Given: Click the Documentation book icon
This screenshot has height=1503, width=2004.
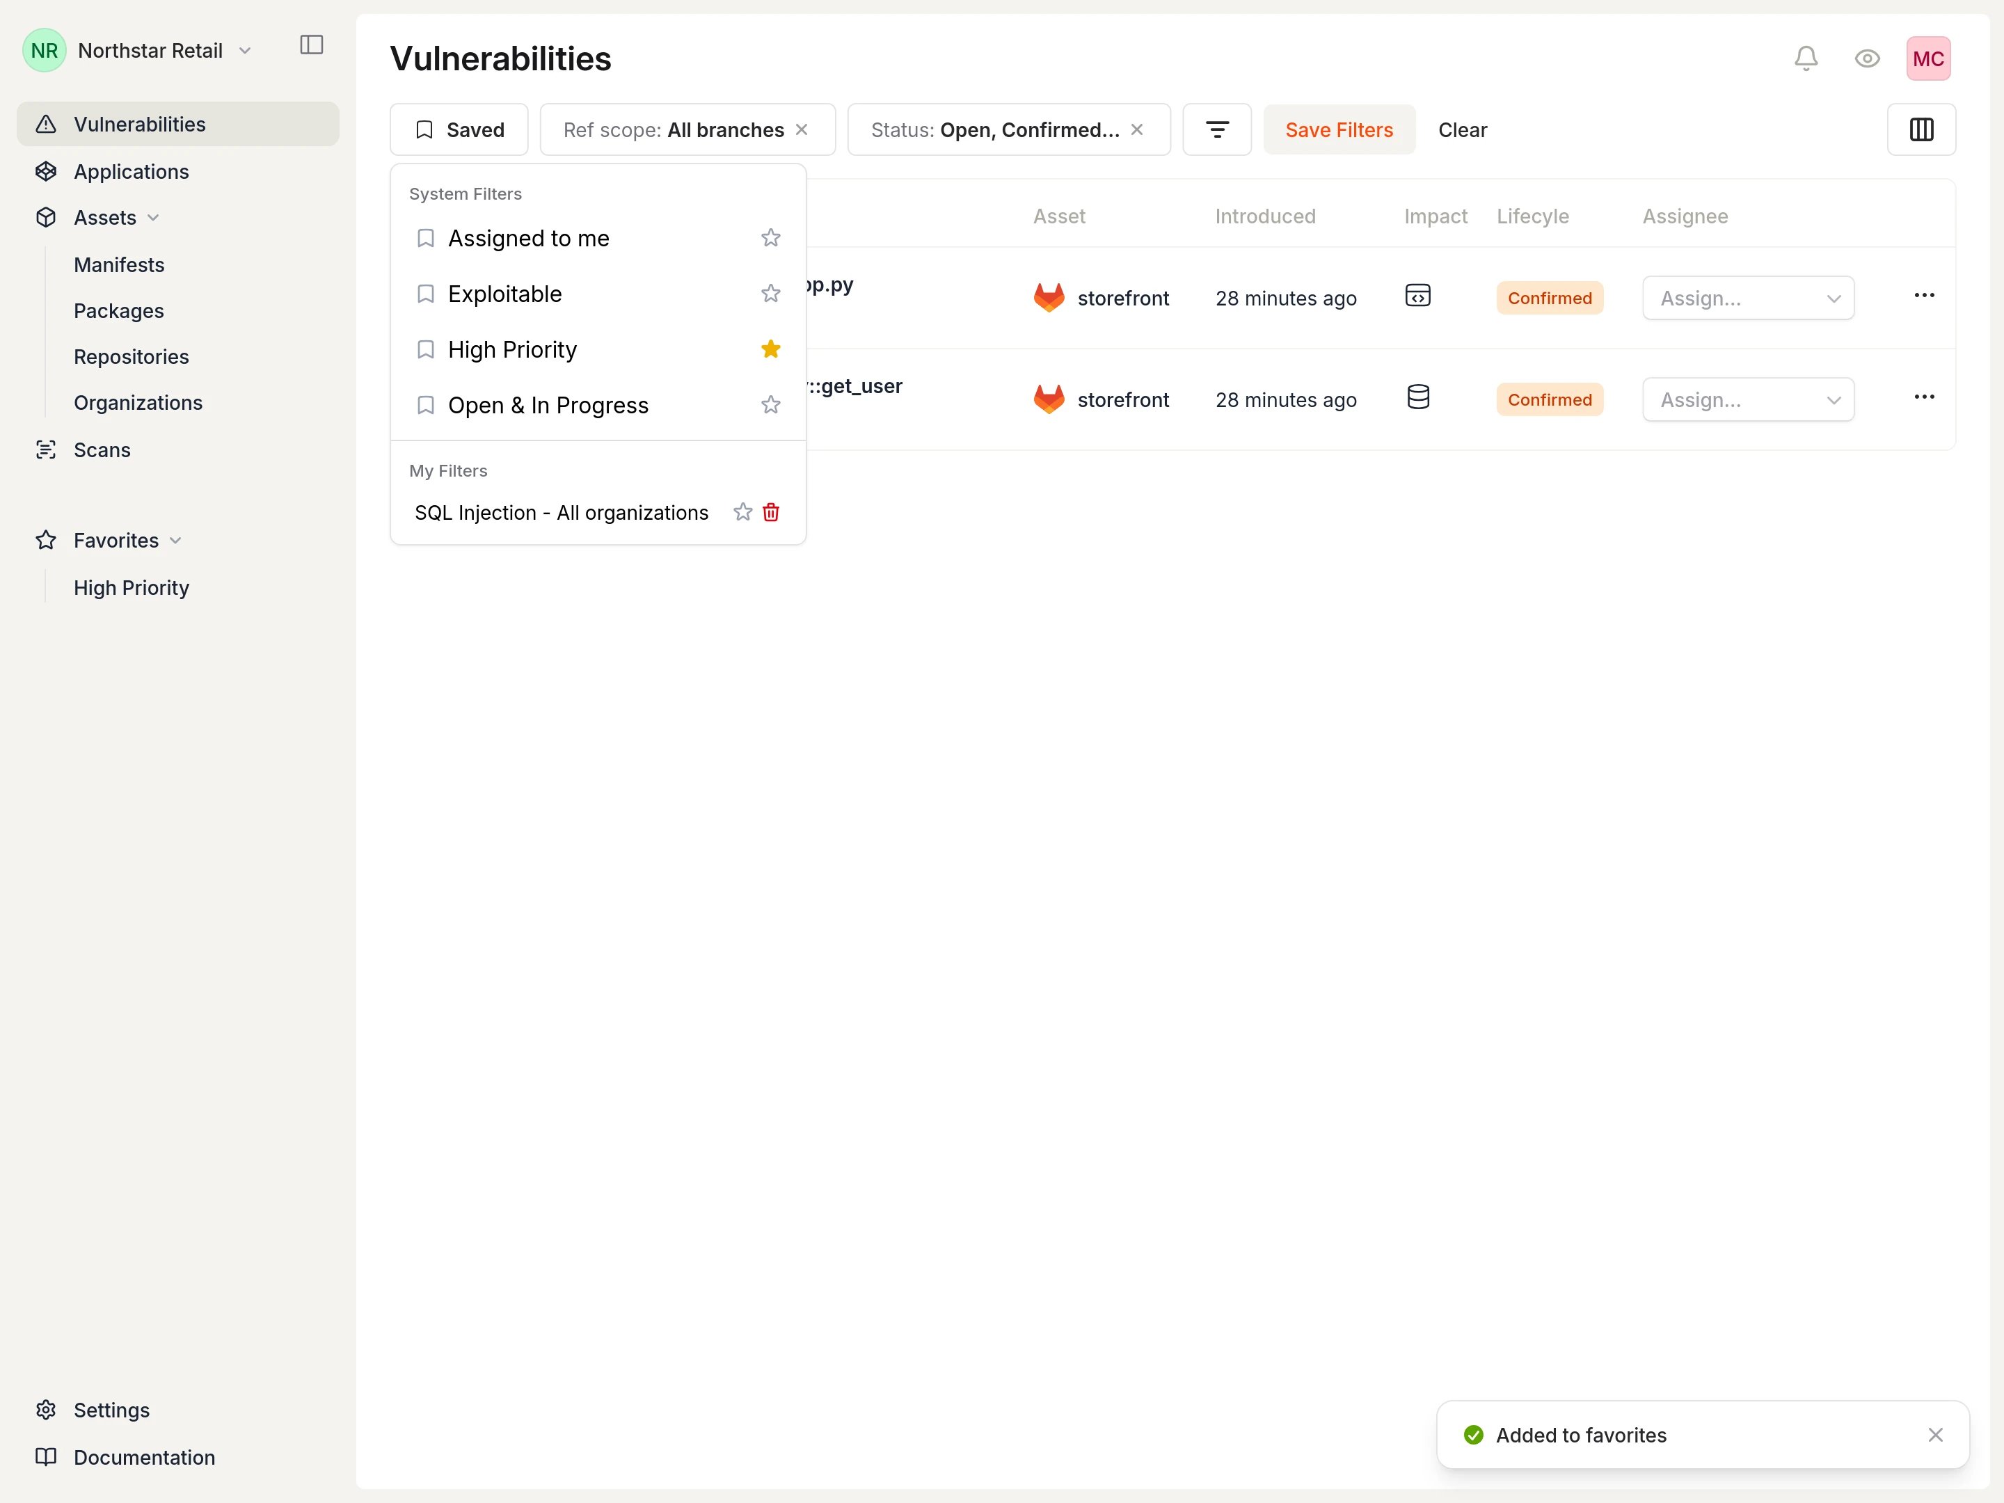Looking at the screenshot, I should 45,1457.
